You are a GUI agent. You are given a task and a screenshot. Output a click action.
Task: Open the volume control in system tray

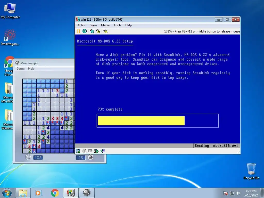click(238, 193)
